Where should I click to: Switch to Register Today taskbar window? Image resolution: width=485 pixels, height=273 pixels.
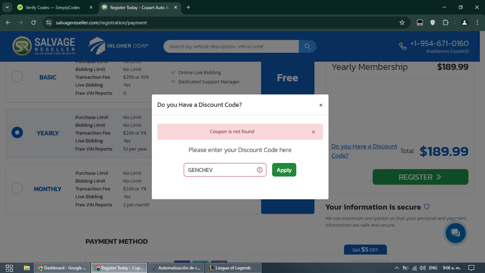(x=119, y=268)
